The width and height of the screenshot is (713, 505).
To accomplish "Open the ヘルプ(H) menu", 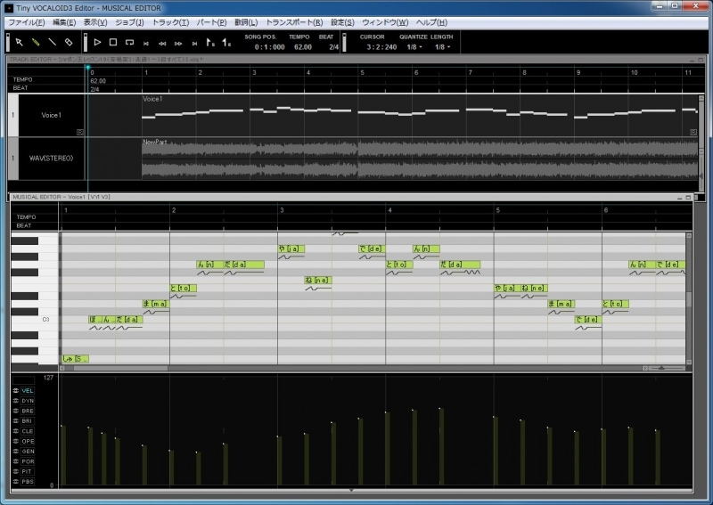I will point(431,22).
